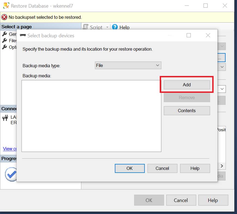Click the red error icon in the warning bar

point(4,17)
